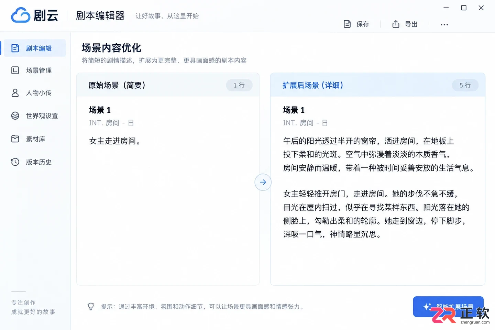Click the 场景管理 sidebar icon

pyautogui.click(x=15, y=70)
